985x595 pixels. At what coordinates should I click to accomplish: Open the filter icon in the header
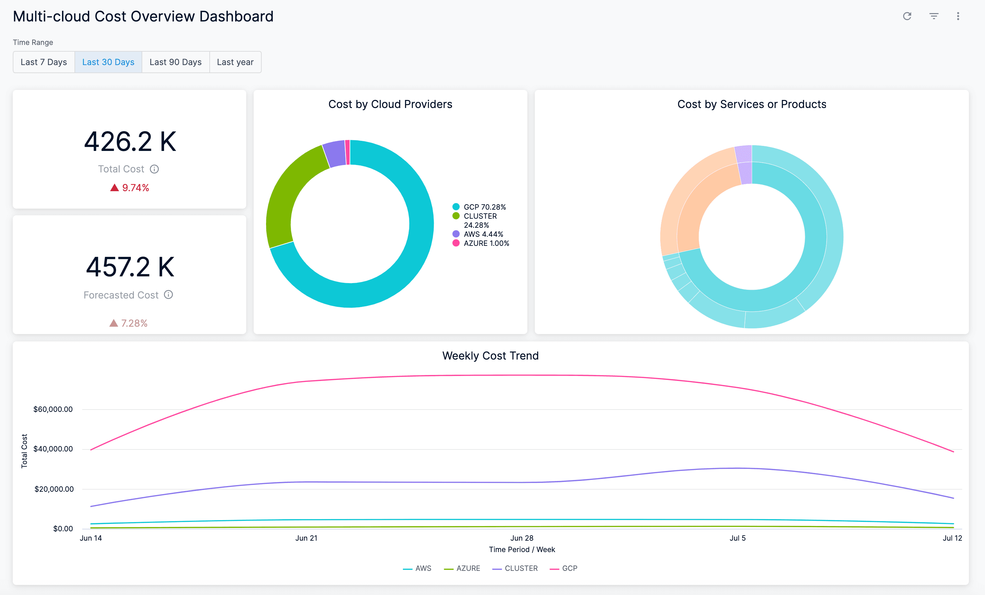(x=934, y=16)
